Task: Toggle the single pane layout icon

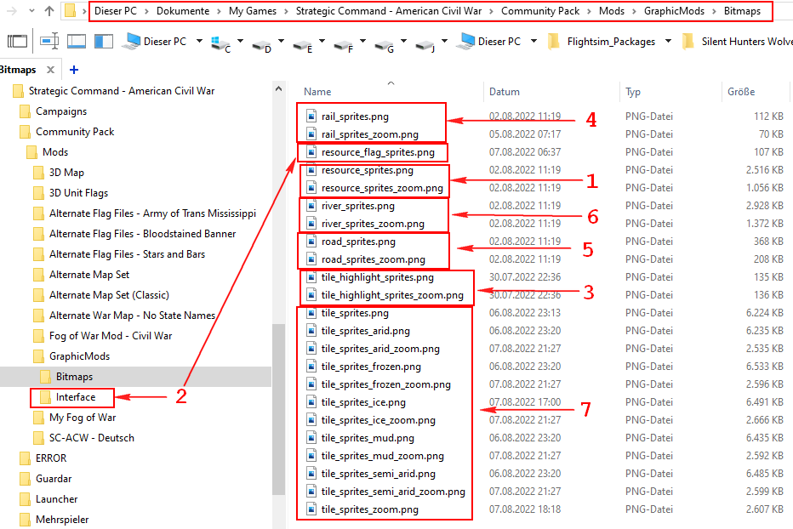Action: [x=77, y=41]
